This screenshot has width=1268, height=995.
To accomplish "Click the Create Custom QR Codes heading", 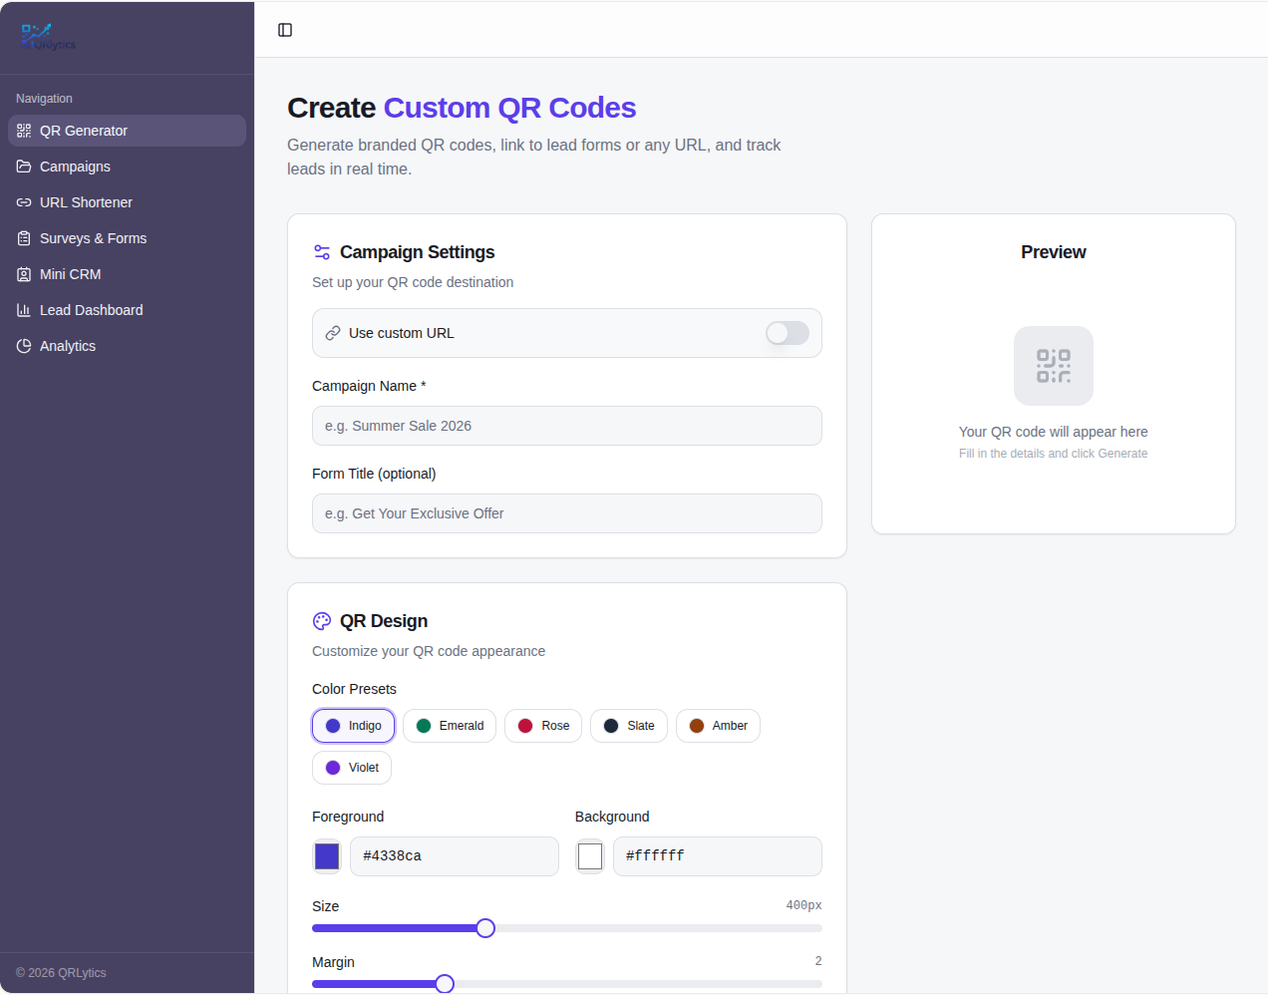I will [x=462, y=108].
